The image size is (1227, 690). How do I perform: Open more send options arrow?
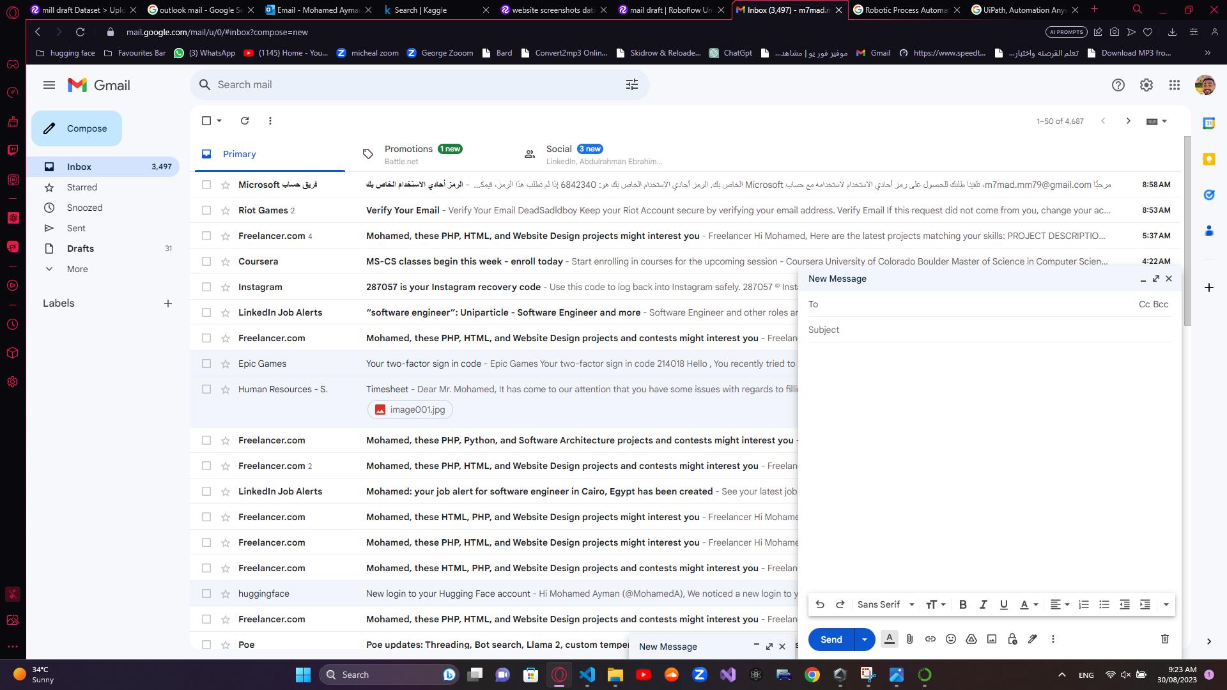tap(864, 640)
